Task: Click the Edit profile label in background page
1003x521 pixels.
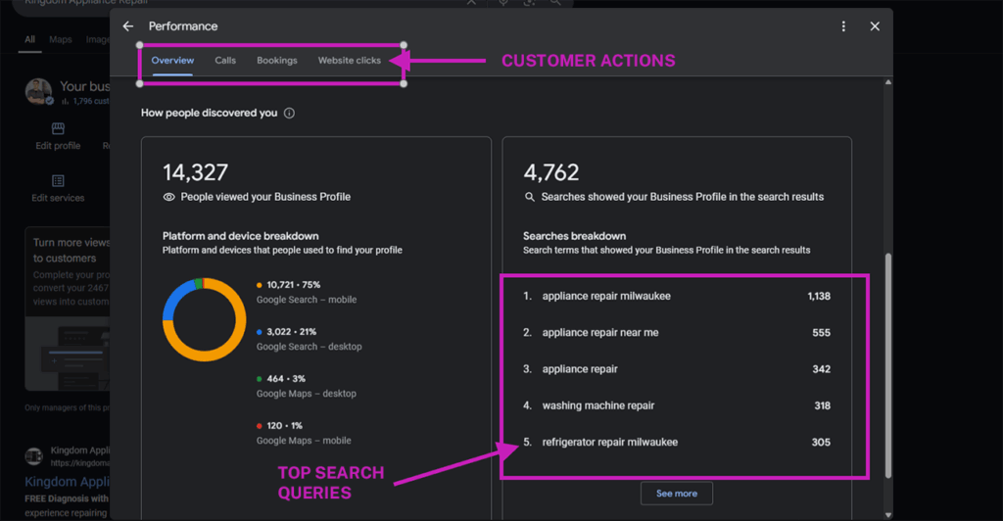Action: coord(58,146)
